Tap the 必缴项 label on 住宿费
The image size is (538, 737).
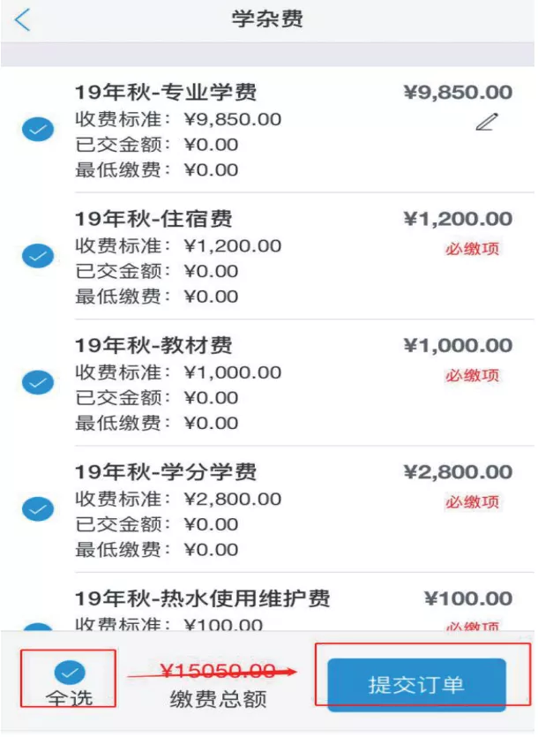click(476, 250)
